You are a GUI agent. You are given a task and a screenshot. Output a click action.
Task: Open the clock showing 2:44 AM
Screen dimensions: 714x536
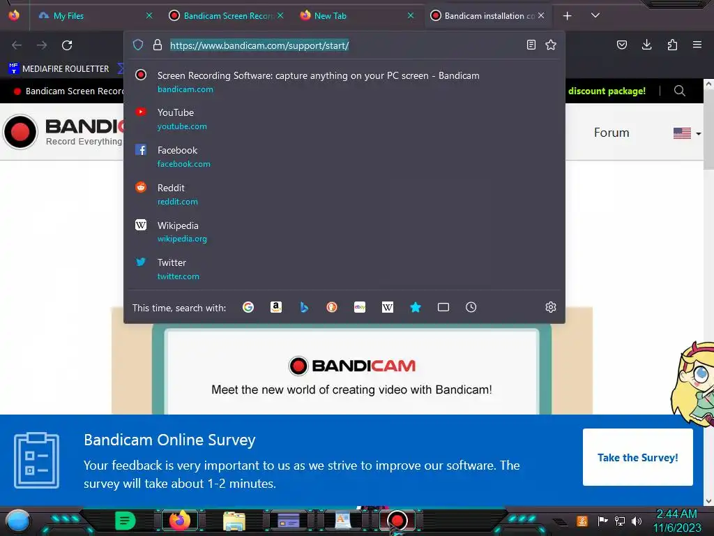677,521
